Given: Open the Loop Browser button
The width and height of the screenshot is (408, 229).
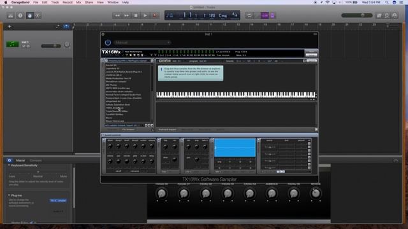Looking at the screenshot, I should point(387,15).
